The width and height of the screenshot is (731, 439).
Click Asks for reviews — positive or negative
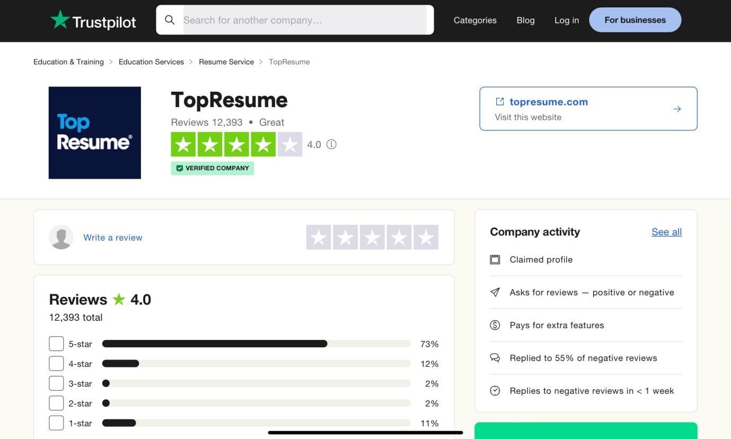point(592,292)
